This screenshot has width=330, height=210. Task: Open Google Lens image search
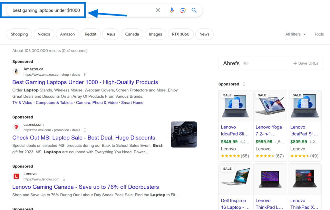pyautogui.click(x=183, y=10)
